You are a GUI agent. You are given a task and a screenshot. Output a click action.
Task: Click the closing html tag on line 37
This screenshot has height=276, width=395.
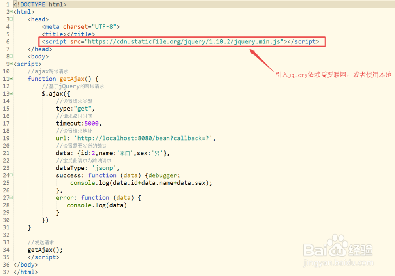point(26,272)
